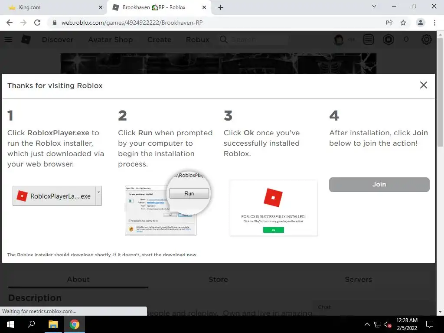Open a new browser tab

coord(221,7)
